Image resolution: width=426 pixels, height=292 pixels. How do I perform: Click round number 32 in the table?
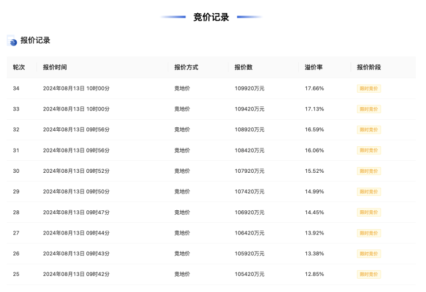tap(16, 130)
